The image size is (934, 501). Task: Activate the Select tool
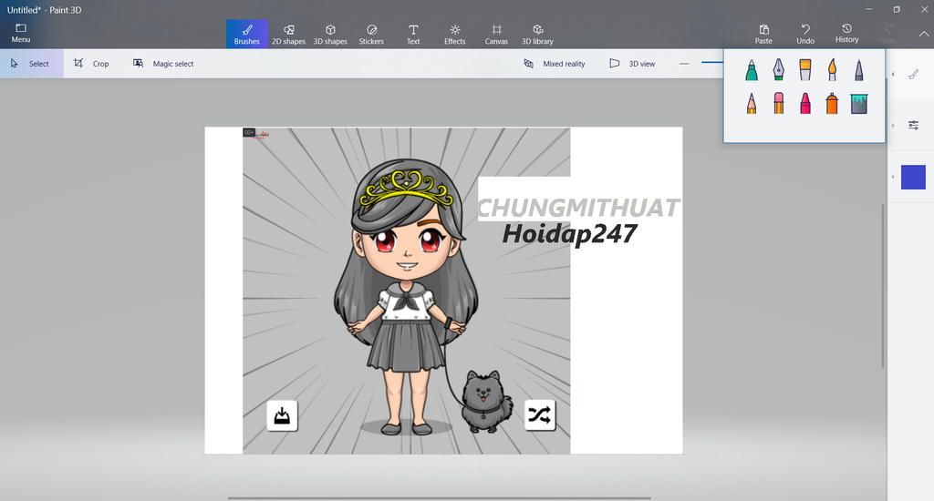click(x=32, y=64)
